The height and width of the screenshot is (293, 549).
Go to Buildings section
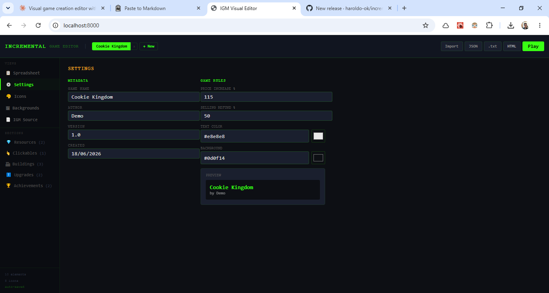30,164
